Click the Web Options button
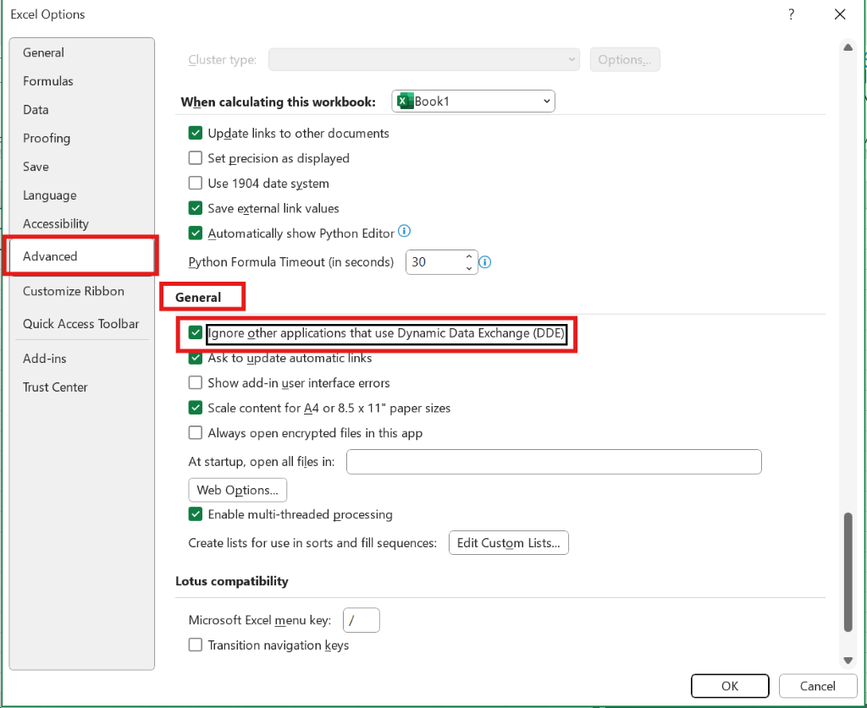Image resolution: width=867 pixels, height=708 pixels. [238, 490]
